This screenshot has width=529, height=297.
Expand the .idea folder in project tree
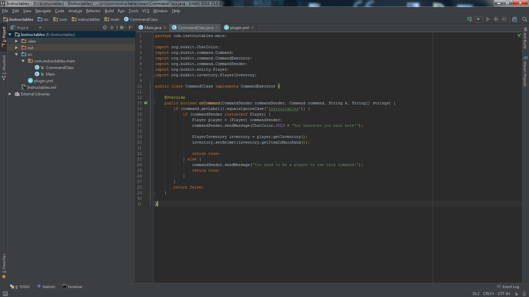click(x=16, y=41)
